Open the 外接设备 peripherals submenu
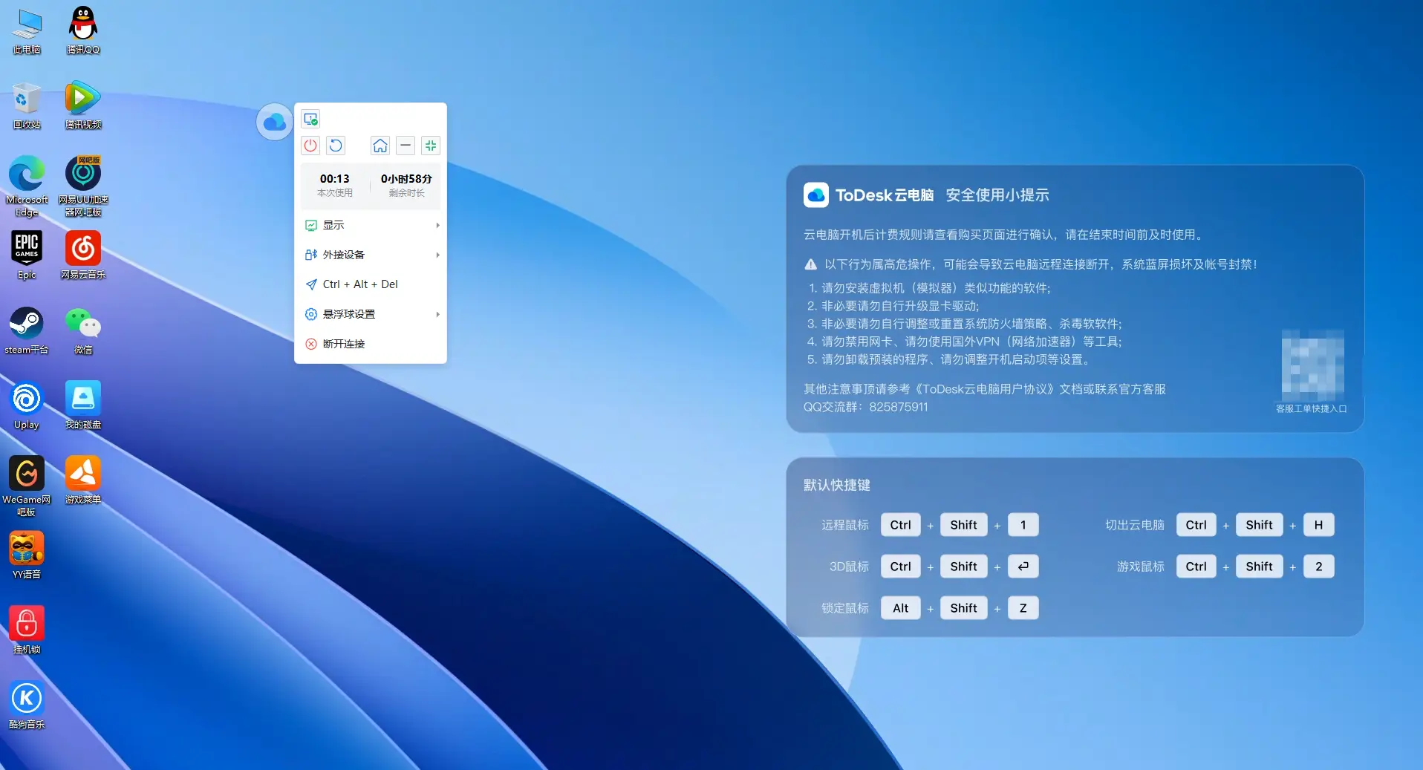 tap(371, 255)
